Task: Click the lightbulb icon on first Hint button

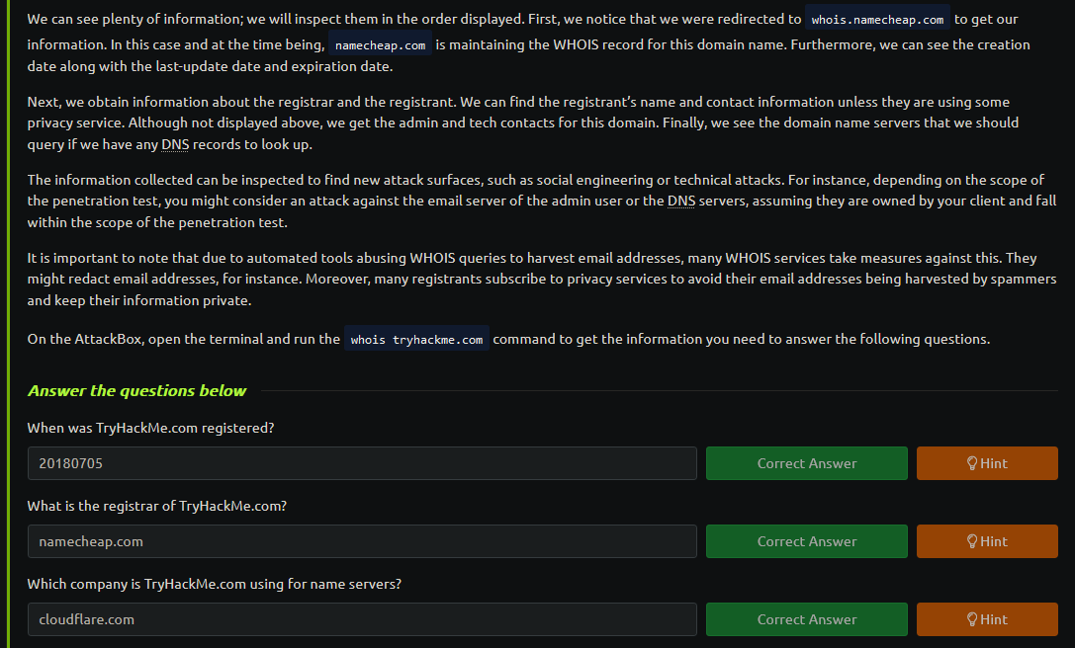Action: pos(971,463)
